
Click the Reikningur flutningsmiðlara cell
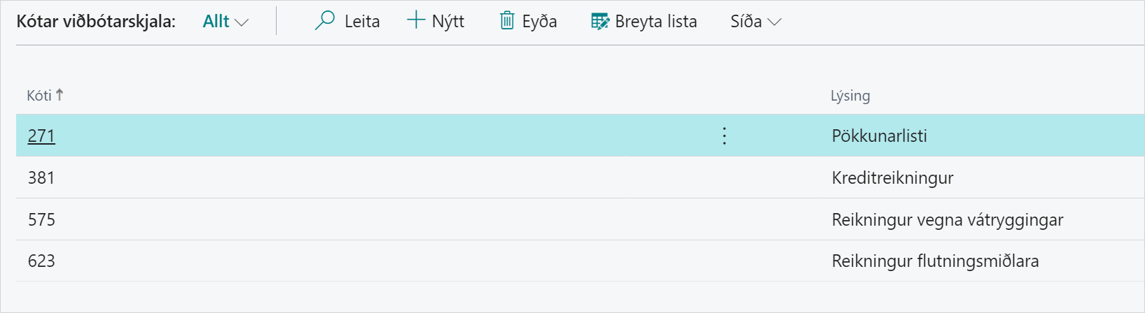click(935, 261)
